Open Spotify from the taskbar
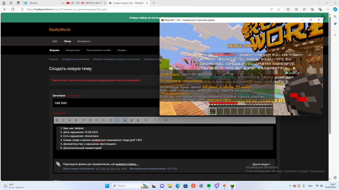Screen dimensions: 339x190 tap(209, 186)
